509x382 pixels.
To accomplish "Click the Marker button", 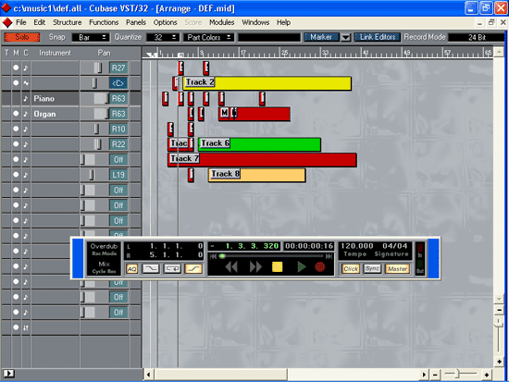I will coord(321,37).
